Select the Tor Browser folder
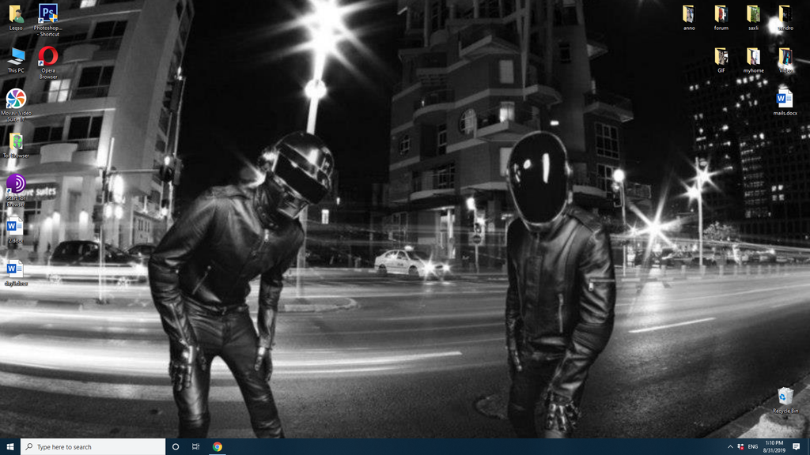The height and width of the screenshot is (455, 810). pos(16,145)
